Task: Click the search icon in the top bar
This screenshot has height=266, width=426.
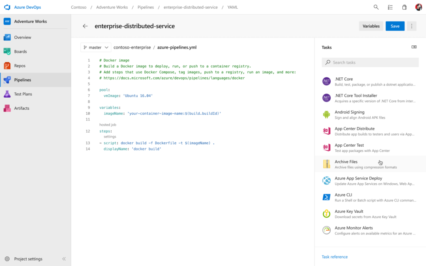Action: coord(376,7)
